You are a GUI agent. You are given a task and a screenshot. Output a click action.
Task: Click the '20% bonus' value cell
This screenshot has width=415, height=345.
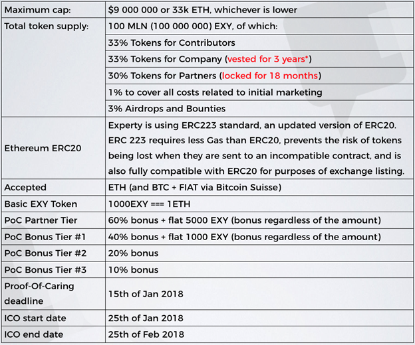click(x=133, y=253)
